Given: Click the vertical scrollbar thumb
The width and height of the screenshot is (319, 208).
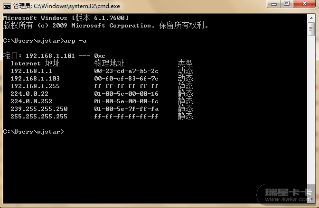Looking at the screenshot, I should [x=311, y=29].
